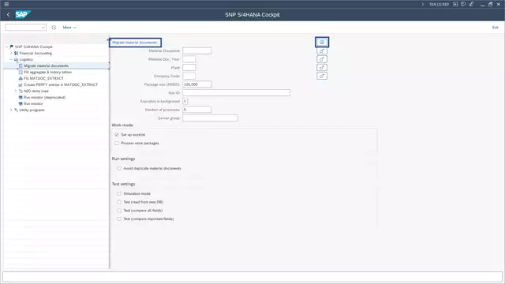Open the More menu
This screenshot has width=505, height=284.
pyautogui.click(x=69, y=28)
